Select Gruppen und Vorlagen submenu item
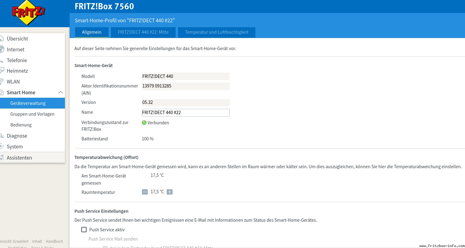This screenshot has height=248, width=465. [32, 114]
